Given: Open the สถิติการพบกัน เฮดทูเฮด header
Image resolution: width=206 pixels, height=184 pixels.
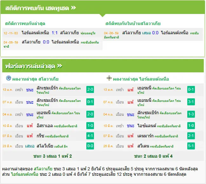Looking at the screenshot, I should (x=103, y=7).
